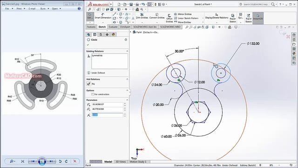The width and height of the screenshot is (298, 168).
Task: Click the center Y coordinate field
Action: [108, 109]
